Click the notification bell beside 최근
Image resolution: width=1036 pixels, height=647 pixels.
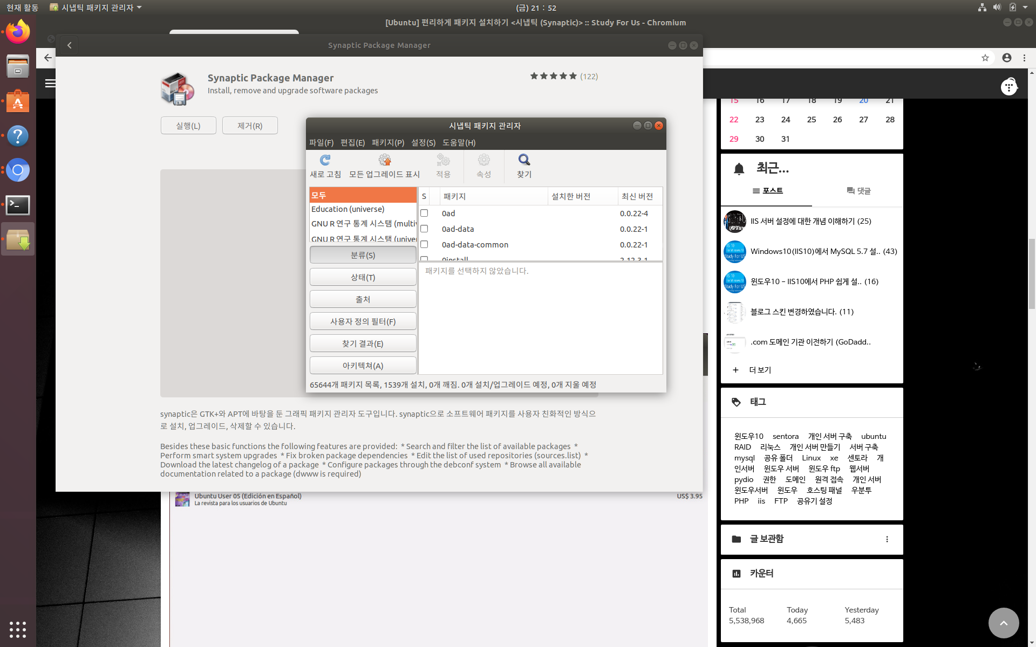pyautogui.click(x=739, y=169)
